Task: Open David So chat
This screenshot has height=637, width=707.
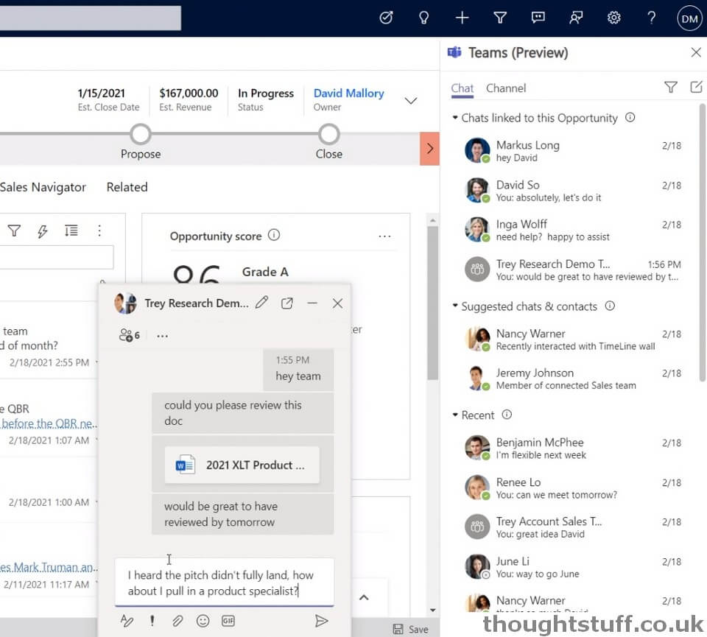Action: (573, 191)
